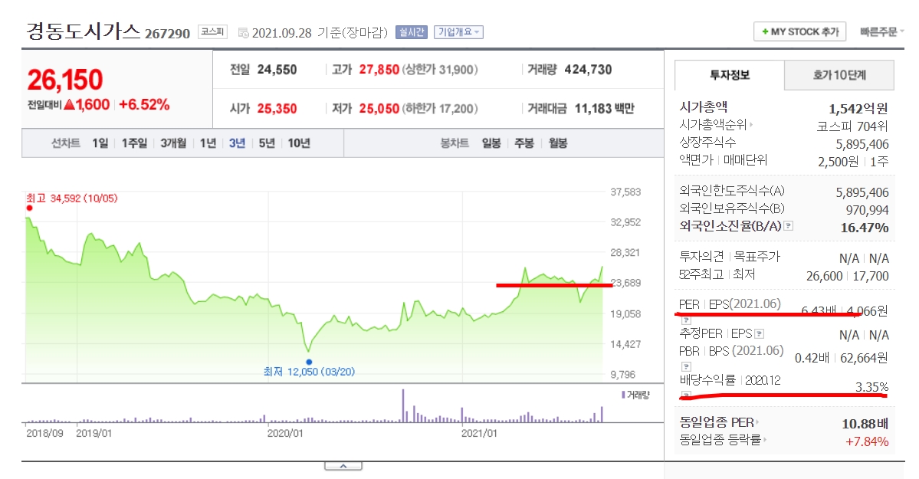The height and width of the screenshot is (479, 919).
Task: Click the 최저 12,050 chart marker
Action: coord(309,362)
